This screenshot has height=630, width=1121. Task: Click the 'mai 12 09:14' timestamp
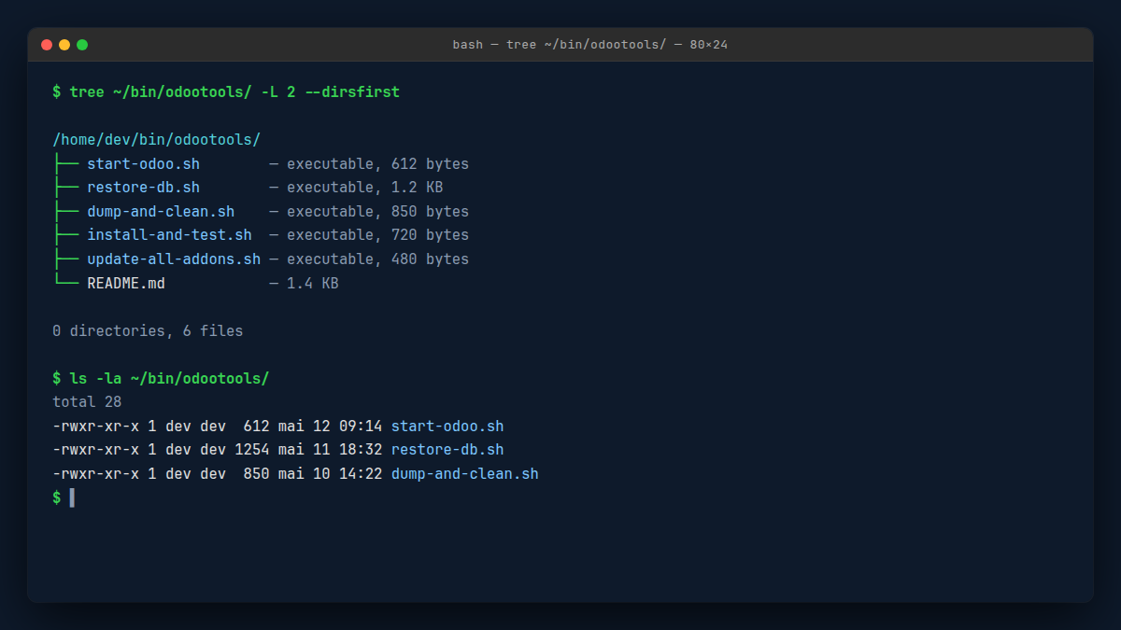point(330,427)
